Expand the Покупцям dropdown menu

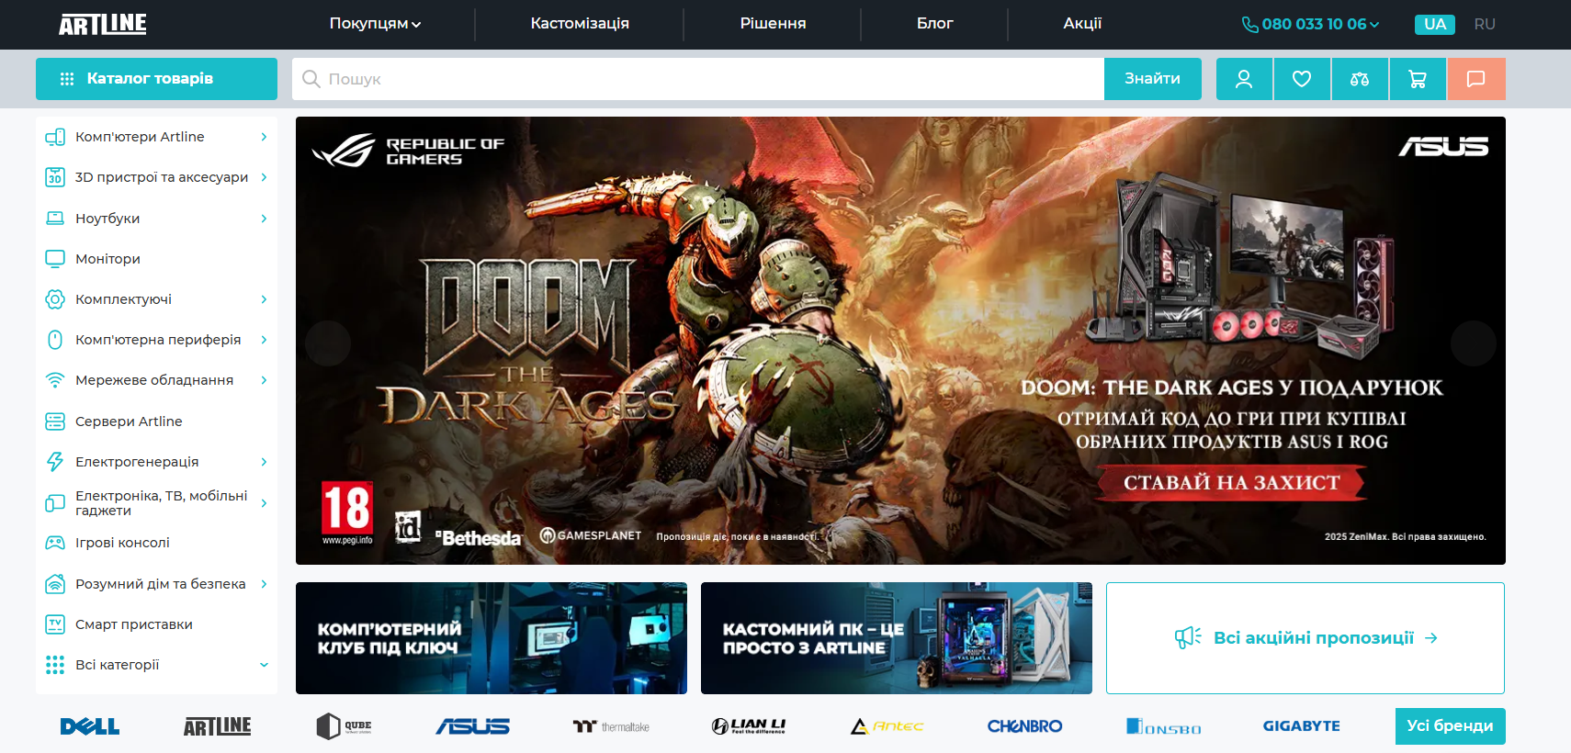(375, 24)
